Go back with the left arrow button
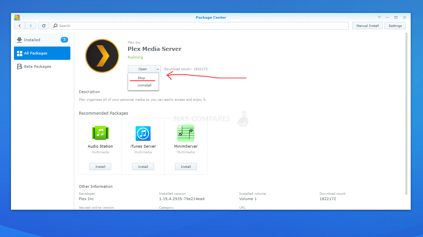Image resolution: width=423 pixels, height=237 pixels. tap(20, 26)
